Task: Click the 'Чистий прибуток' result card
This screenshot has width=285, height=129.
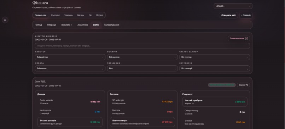Action: pyautogui.click(x=215, y=102)
